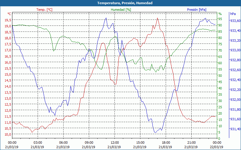Click the 932,60 value on the pressure axis
The height and width of the screenshot is (150, 241).
[235, 70]
